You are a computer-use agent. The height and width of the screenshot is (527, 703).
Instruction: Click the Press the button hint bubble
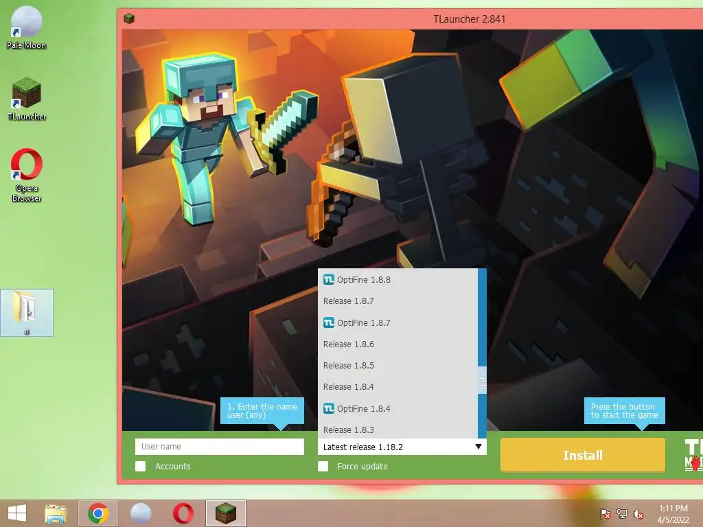[x=624, y=410]
